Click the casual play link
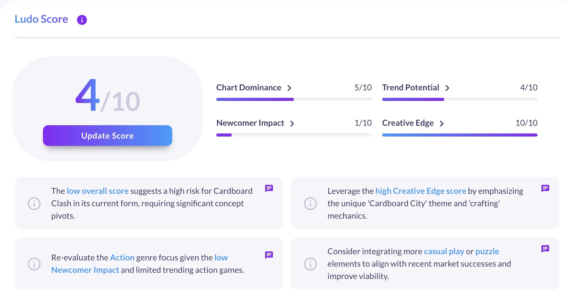Viewport: 566px width, 302px height. point(444,251)
